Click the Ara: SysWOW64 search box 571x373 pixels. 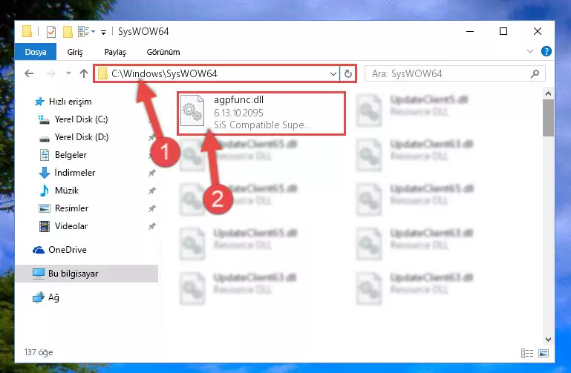[455, 74]
